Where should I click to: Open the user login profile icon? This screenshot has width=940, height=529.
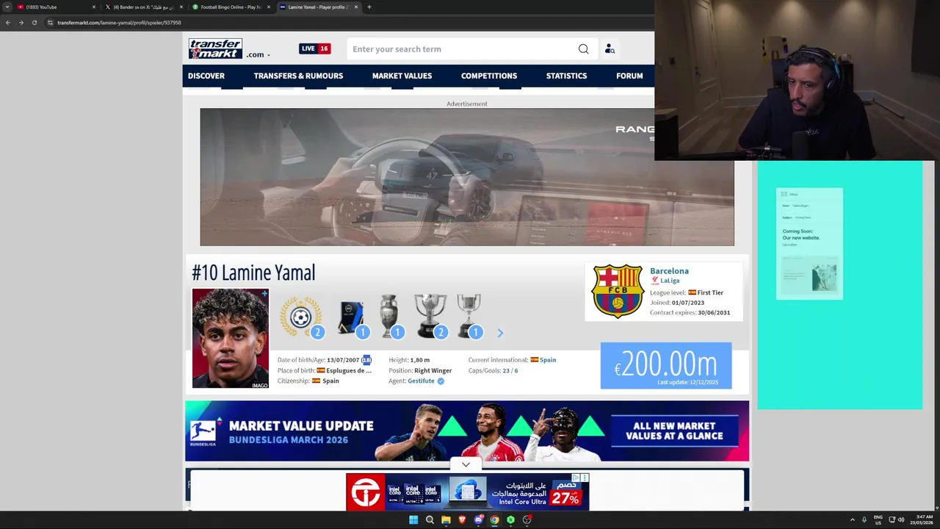(610, 49)
